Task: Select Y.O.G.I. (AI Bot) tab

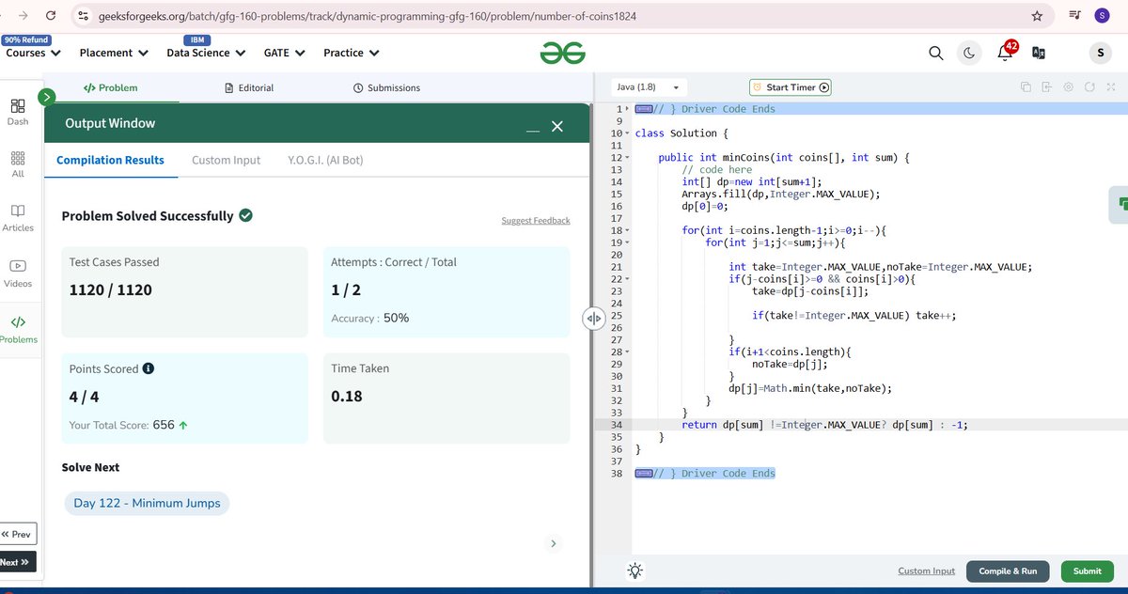Action: [325, 160]
